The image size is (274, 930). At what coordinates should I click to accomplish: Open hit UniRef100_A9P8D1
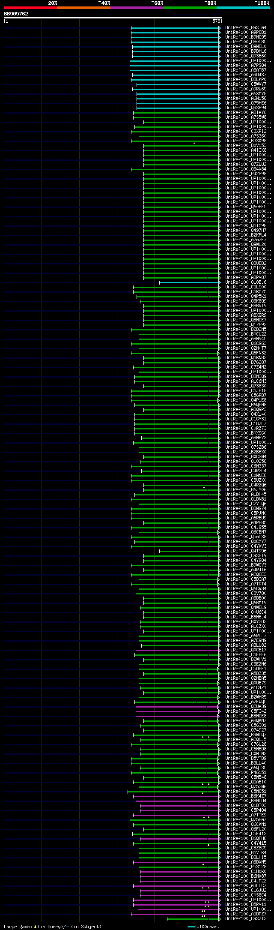(246, 33)
